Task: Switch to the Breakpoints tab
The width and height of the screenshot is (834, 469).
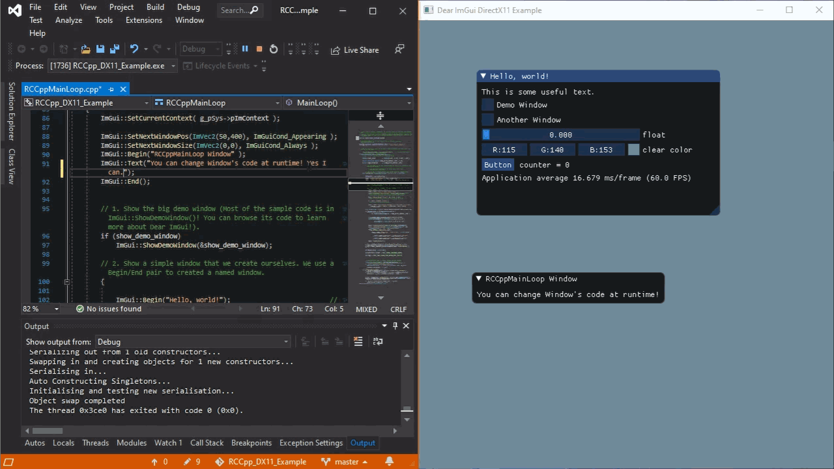Action: click(252, 443)
